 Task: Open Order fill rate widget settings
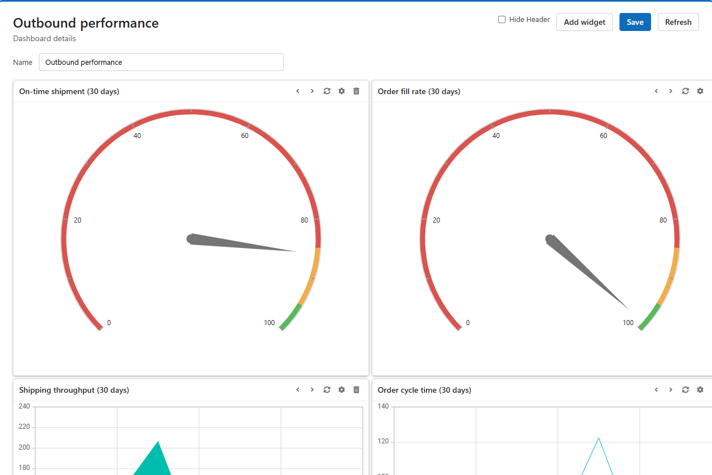(700, 91)
